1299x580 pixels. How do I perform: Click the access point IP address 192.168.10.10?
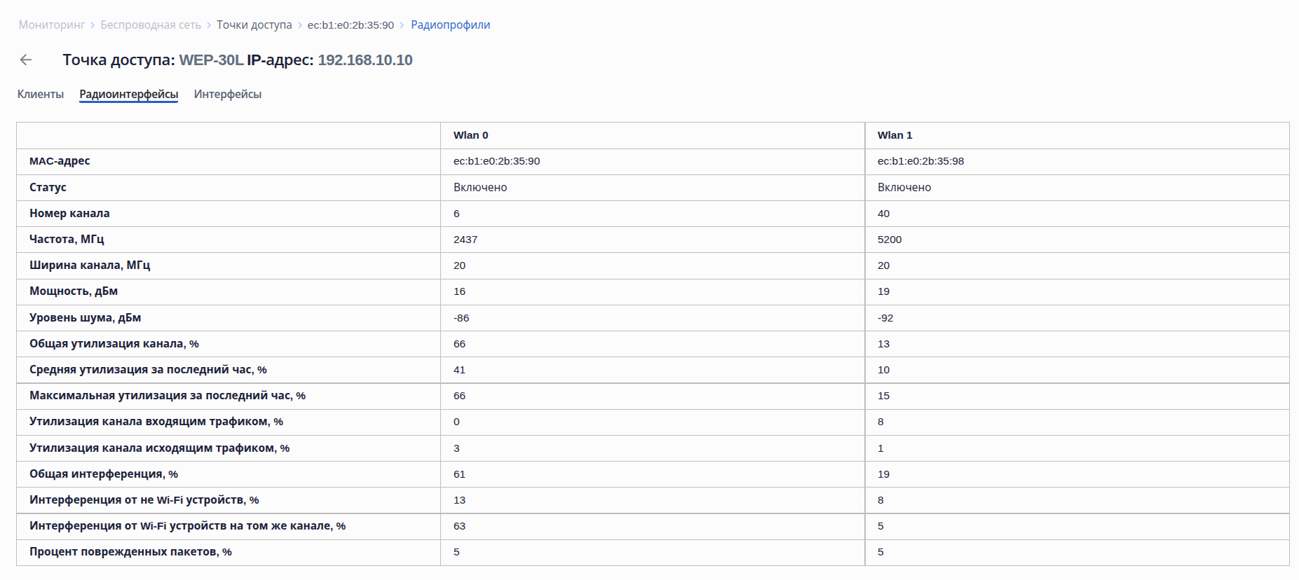point(365,60)
